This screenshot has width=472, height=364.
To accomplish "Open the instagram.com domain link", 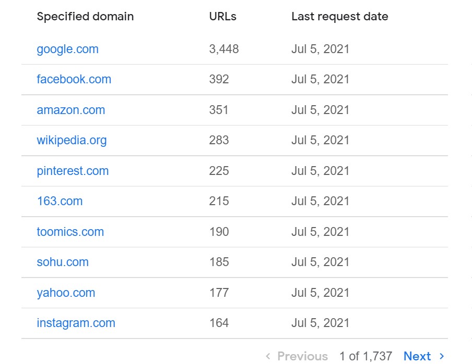I will [76, 323].
